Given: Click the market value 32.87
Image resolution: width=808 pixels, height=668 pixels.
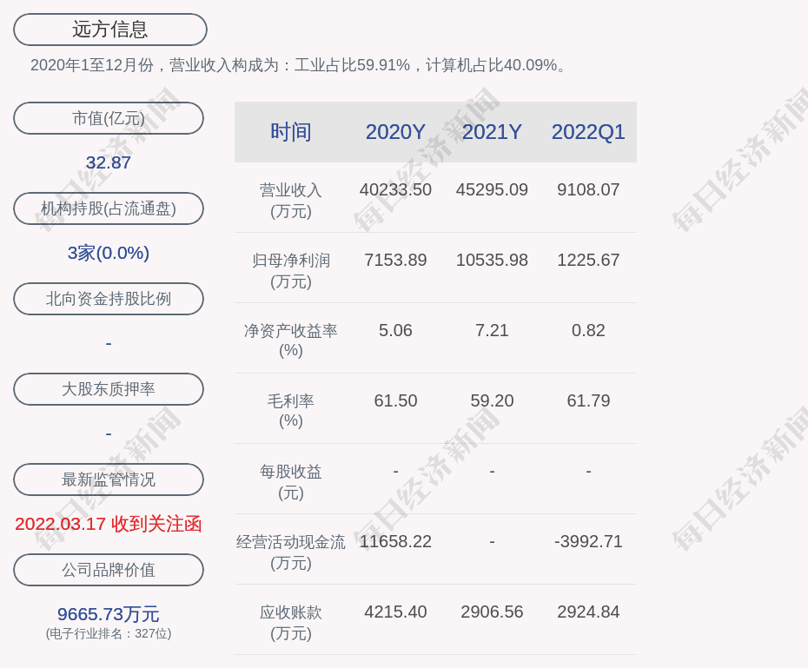Looking at the screenshot, I should point(109,162).
